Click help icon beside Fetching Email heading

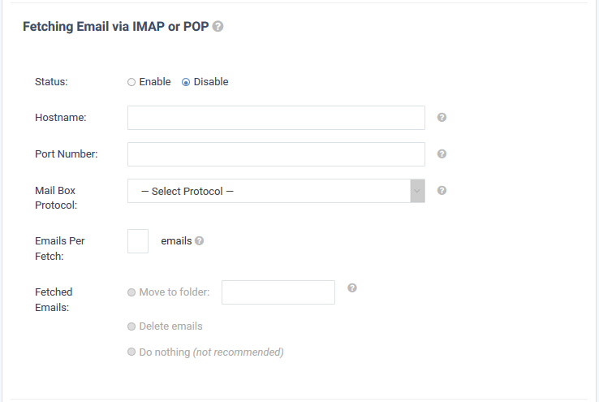[218, 27]
